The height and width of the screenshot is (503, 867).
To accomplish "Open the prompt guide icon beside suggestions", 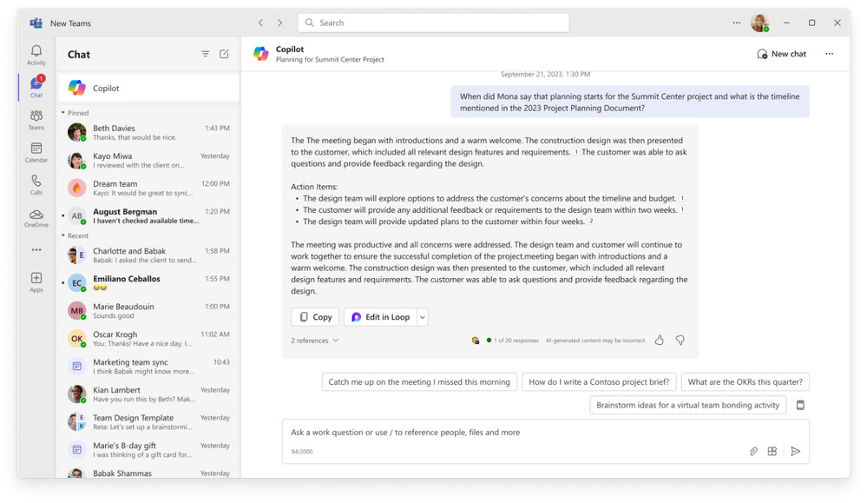I will (x=800, y=405).
